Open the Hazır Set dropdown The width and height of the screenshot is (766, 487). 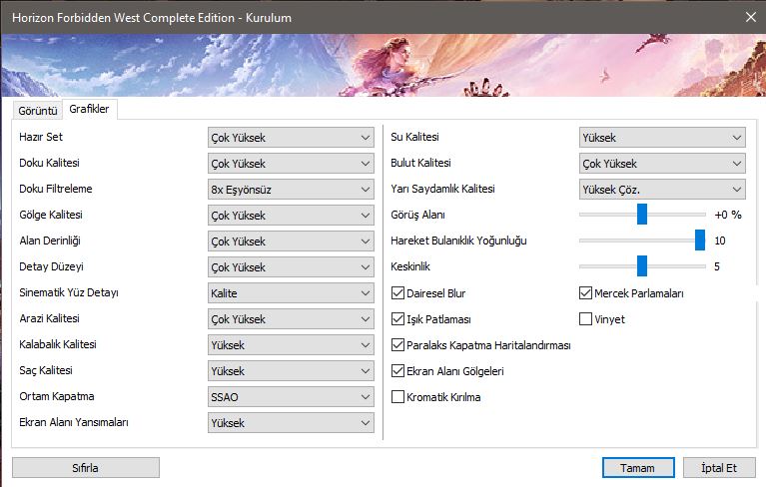click(x=291, y=138)
